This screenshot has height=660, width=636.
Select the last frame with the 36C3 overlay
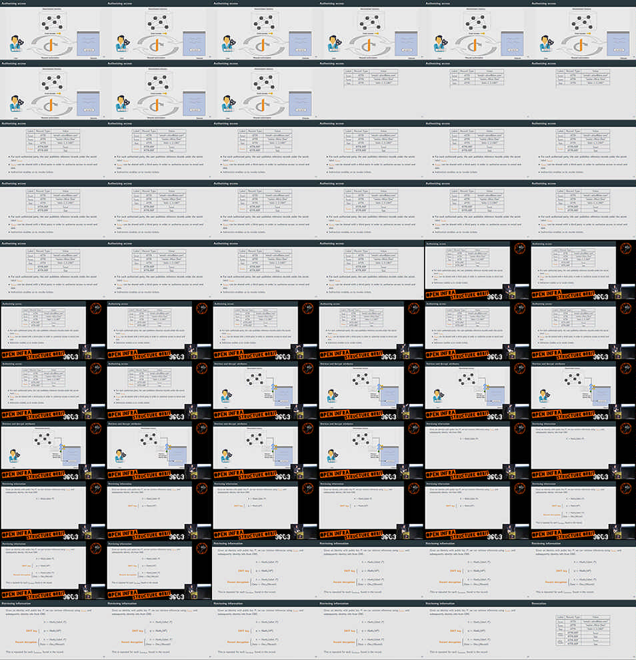click(x=159, y=570)
